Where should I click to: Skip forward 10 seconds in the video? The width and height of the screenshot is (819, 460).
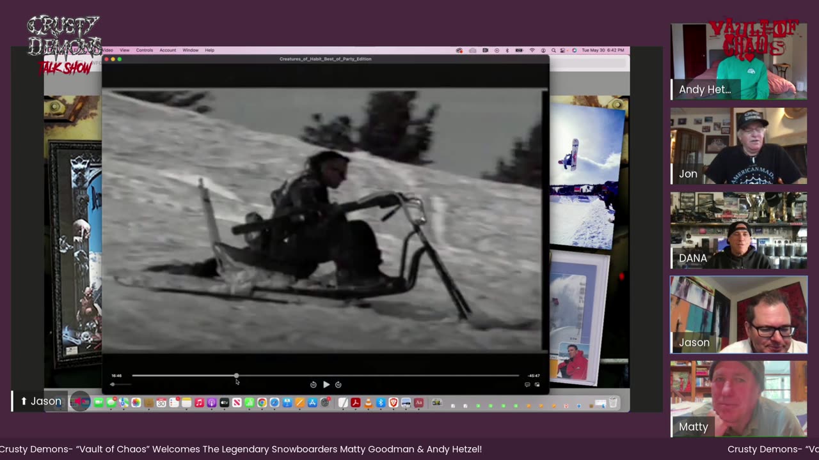pos(338,385)
